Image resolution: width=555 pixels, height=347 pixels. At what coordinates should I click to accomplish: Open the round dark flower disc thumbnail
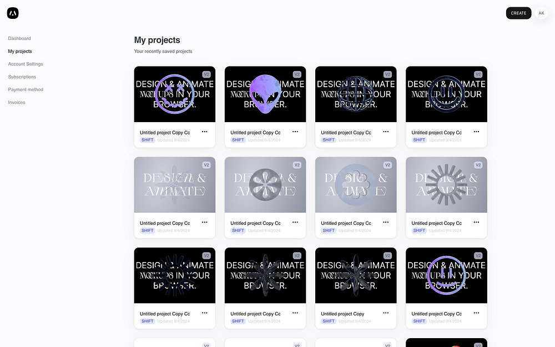(265, 185)
